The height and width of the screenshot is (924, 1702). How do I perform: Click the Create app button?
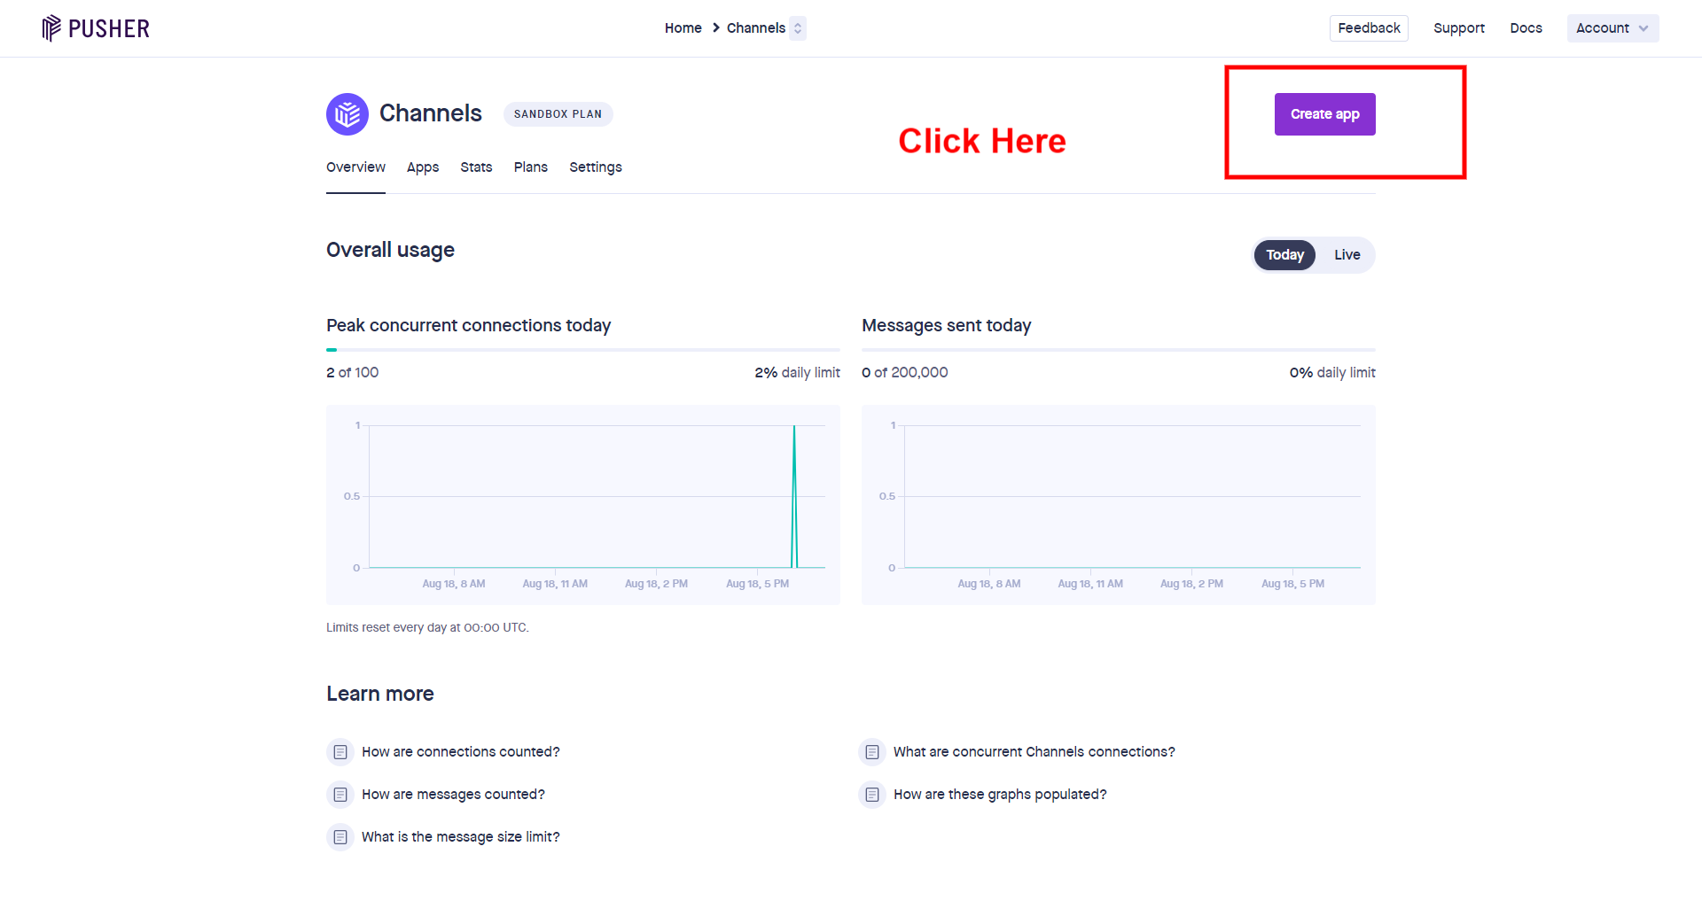pyautogui.click(x=1324, y=114)
